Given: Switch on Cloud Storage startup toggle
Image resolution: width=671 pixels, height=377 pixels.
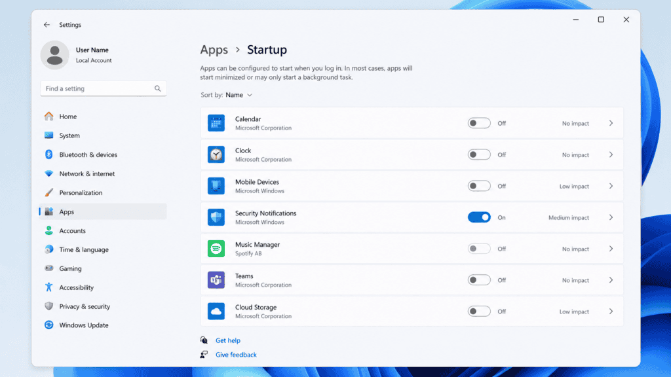Looking at the screenshot, I should pyautogui.click(x=479, y=311).
